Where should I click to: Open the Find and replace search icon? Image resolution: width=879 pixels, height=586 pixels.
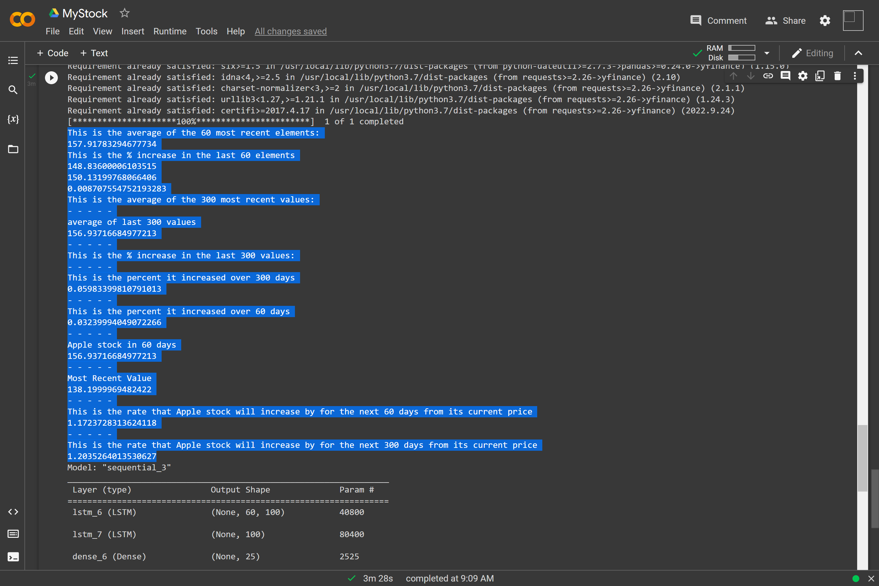click(x=13, y=90)
